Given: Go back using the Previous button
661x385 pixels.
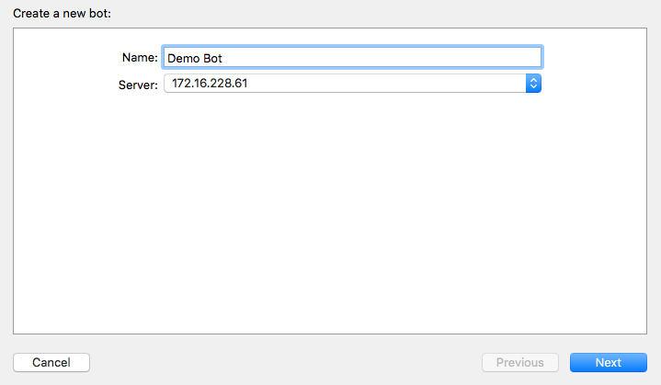Looking at the screenshot, I should coord(519,363).
